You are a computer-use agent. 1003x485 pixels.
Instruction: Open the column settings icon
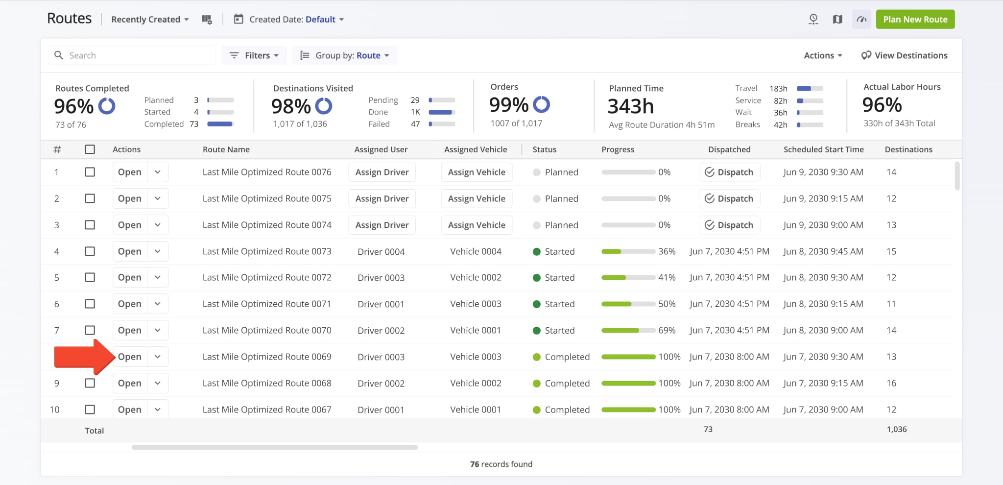(207, 20)
